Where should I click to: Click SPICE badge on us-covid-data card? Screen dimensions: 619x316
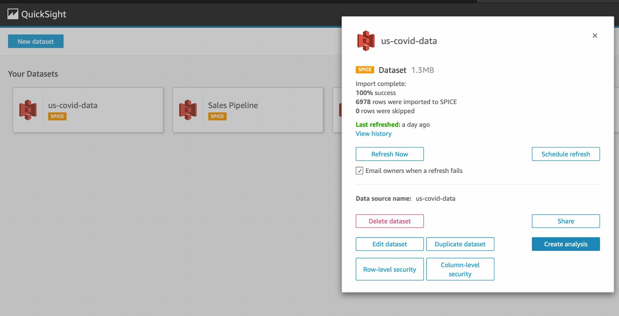point(57,116)
